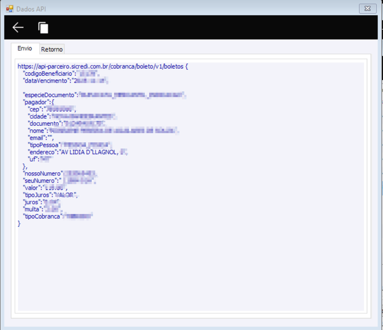Viewport: 383px width, 330px height.
Task: Click the "seuNumero" field line
Action: pos(59,180)
